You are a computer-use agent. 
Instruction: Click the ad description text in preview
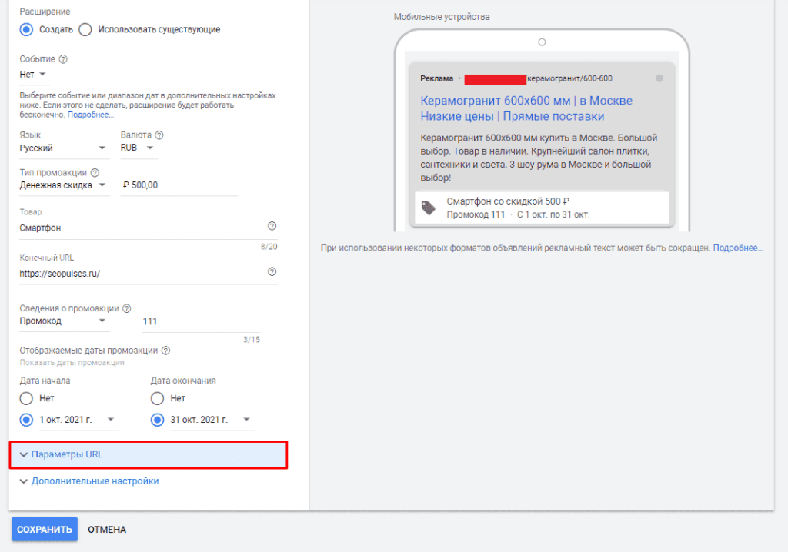pyautogui.click(x=539, y=158)
